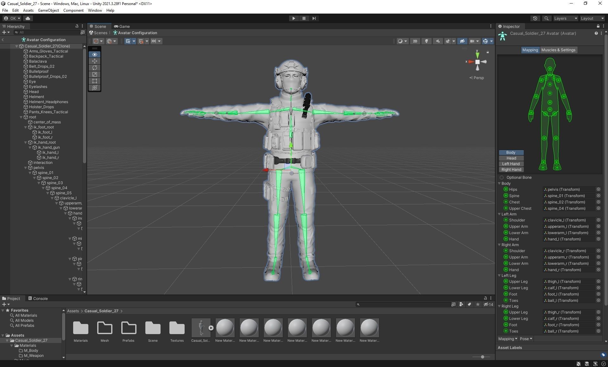Collapse the Left Arm section in Inspector
Screen dimensions: 608x367
pyautogui.click(x=499, y=214)
